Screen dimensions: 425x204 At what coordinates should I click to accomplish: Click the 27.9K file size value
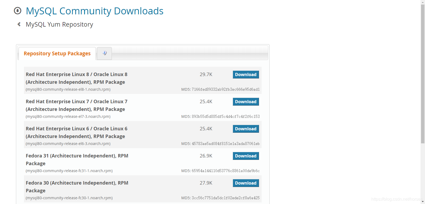point(206,183)
